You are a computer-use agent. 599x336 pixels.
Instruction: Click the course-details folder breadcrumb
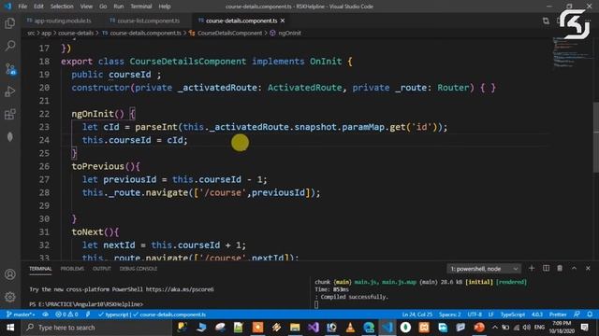[x=76, y=34]
